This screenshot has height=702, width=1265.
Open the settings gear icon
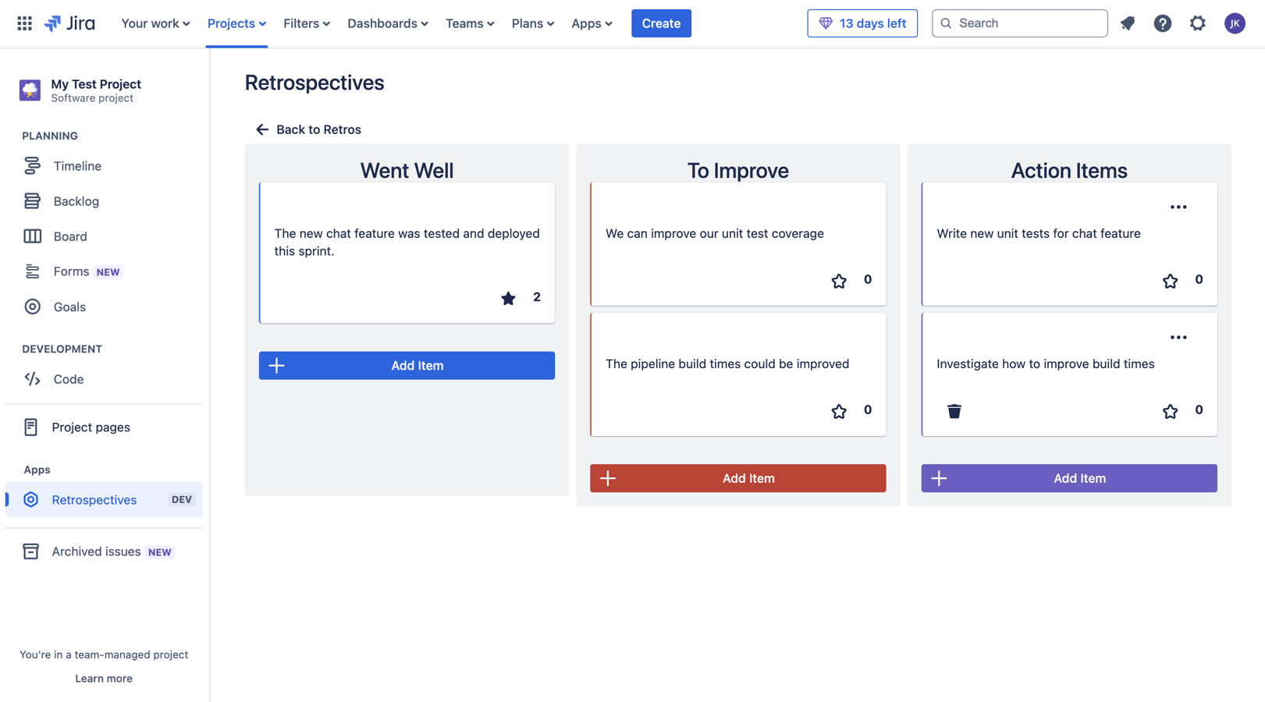pyautogui.click(x=1198, y=23)
